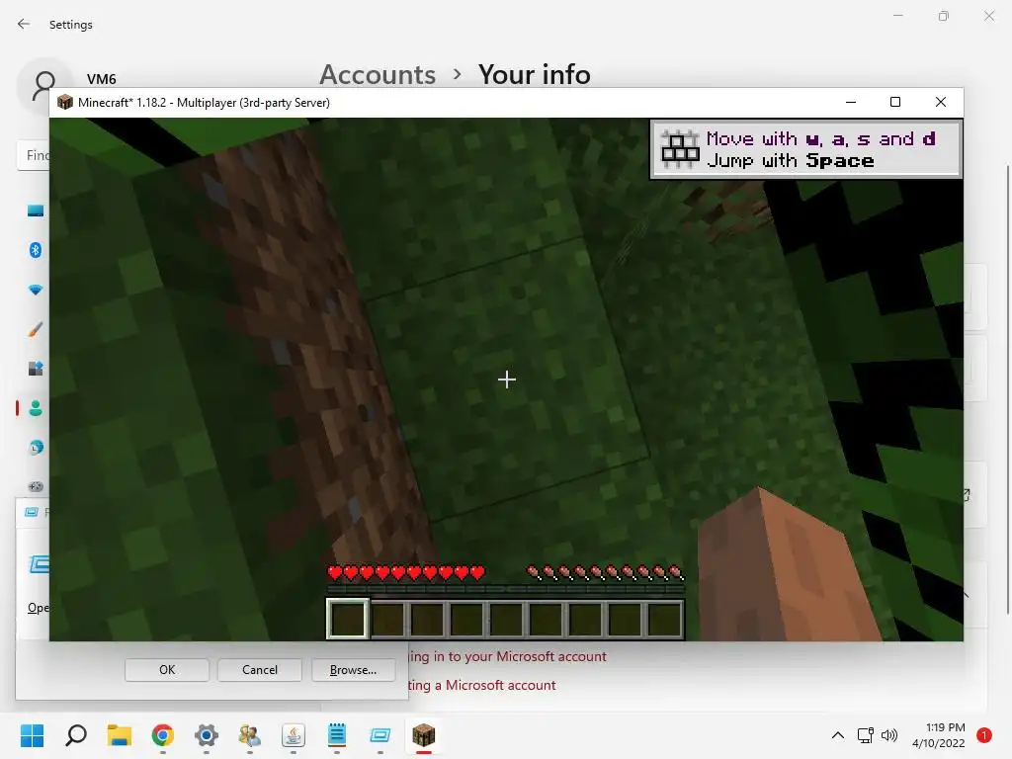Switch to the Run dialog in taskbar

pyautogui.click(x=380, y=735)
